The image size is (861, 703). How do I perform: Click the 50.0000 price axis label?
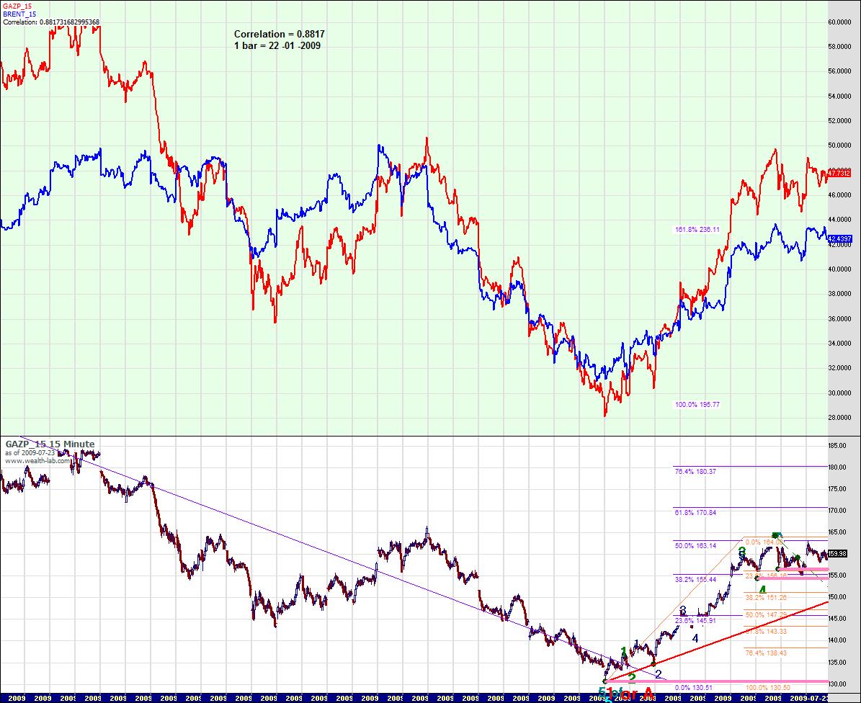click(839, 145)
